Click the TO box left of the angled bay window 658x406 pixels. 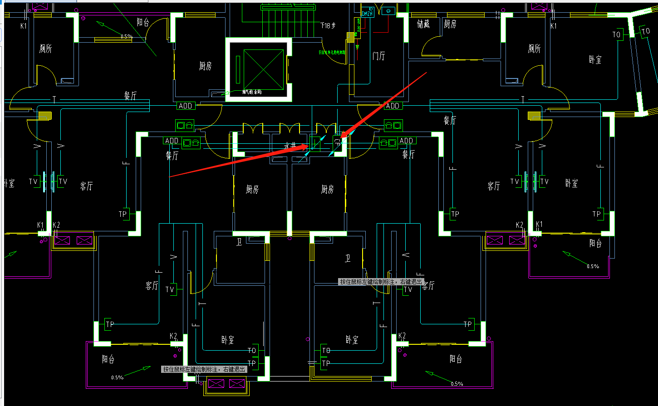point(618,34)
